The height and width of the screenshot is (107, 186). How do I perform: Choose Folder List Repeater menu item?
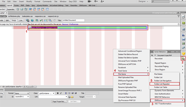click(x=165, y=84)
